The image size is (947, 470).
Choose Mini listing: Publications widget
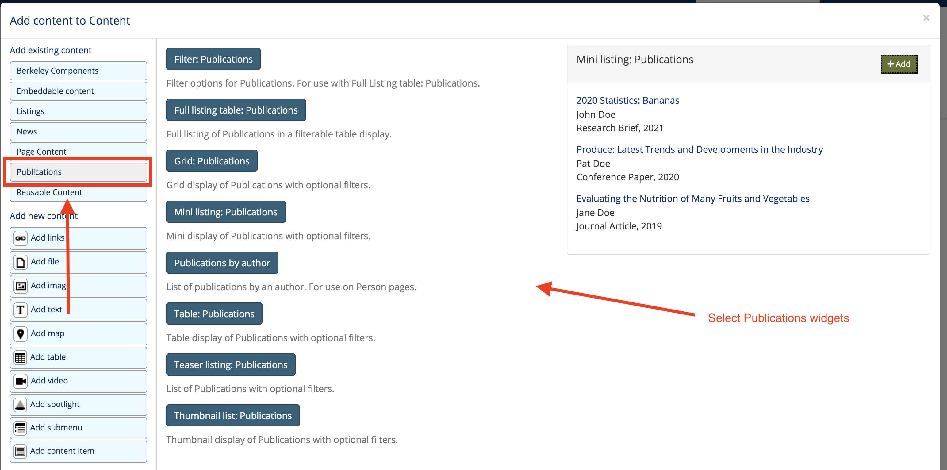(226, 212)
